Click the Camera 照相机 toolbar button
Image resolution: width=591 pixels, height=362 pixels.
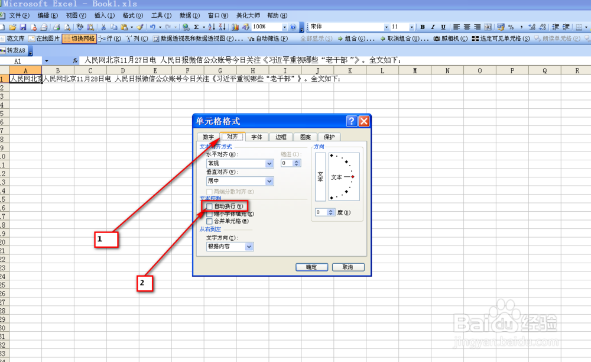point(450,38)
